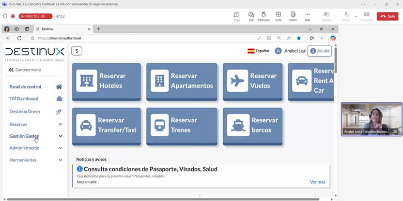This screenshot has height=201, width=403.
Task: Open browser settings and more menu
Action: [x=323, y=38]
